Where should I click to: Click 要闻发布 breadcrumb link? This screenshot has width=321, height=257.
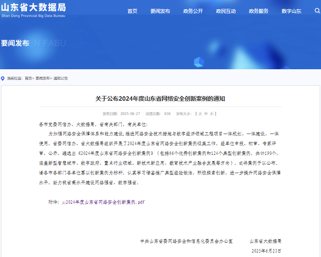coord(43,78)
